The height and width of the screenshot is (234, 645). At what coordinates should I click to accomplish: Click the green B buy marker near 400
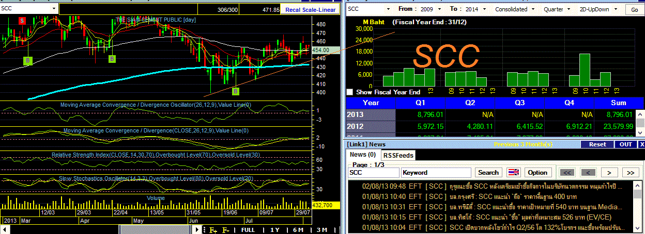click(236, 91)
